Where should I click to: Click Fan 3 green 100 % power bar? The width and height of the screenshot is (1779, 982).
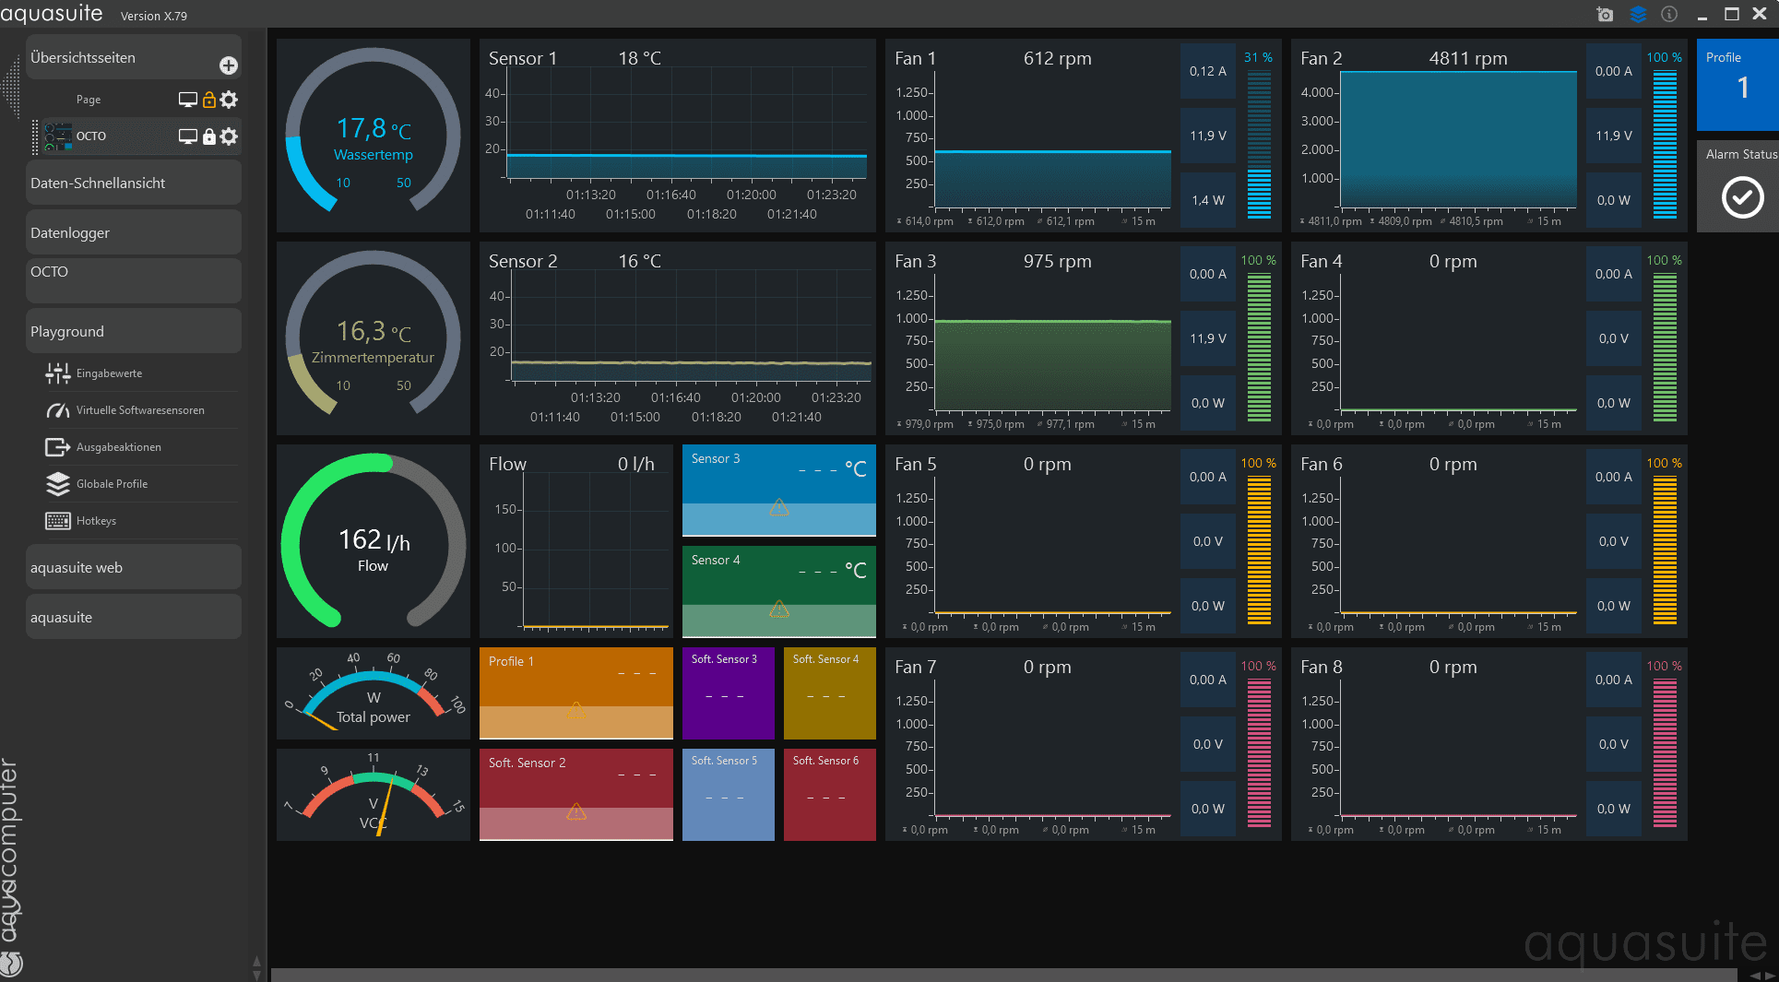pyautogui.click(x=1259, y=348)
